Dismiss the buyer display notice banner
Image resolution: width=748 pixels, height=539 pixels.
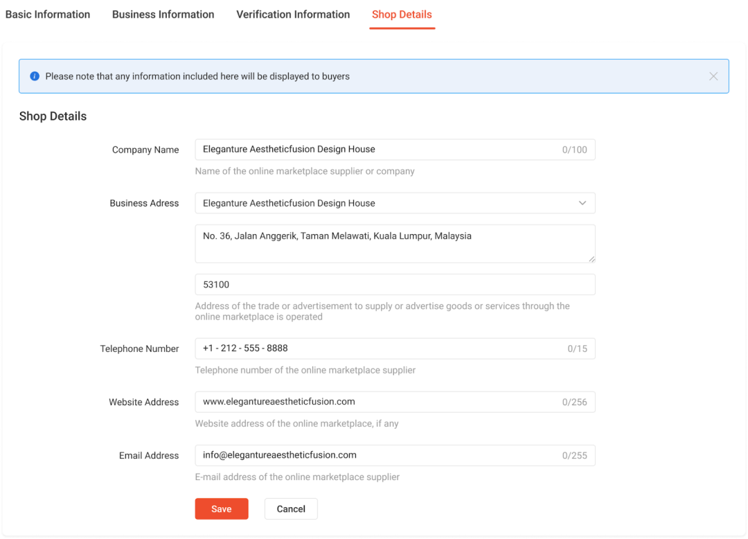(713, 76)
